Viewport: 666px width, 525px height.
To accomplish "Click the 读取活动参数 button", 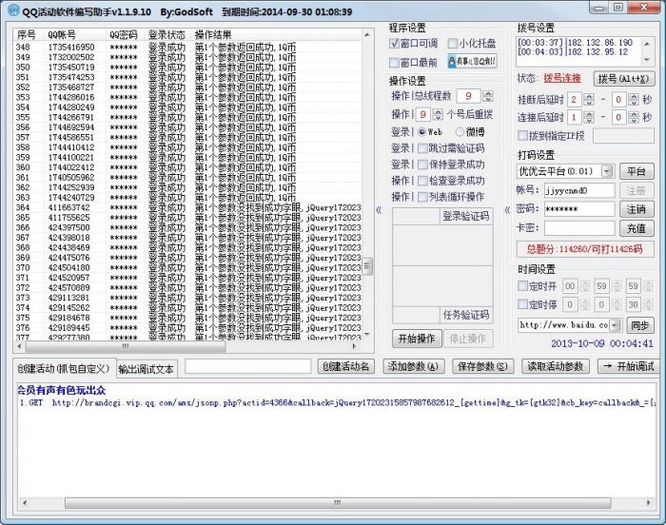I will pyautogui.click(x=556, y=366).
